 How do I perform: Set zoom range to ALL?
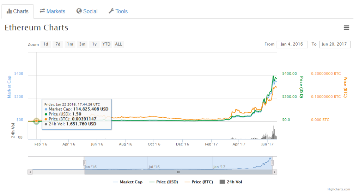point(118,44)
